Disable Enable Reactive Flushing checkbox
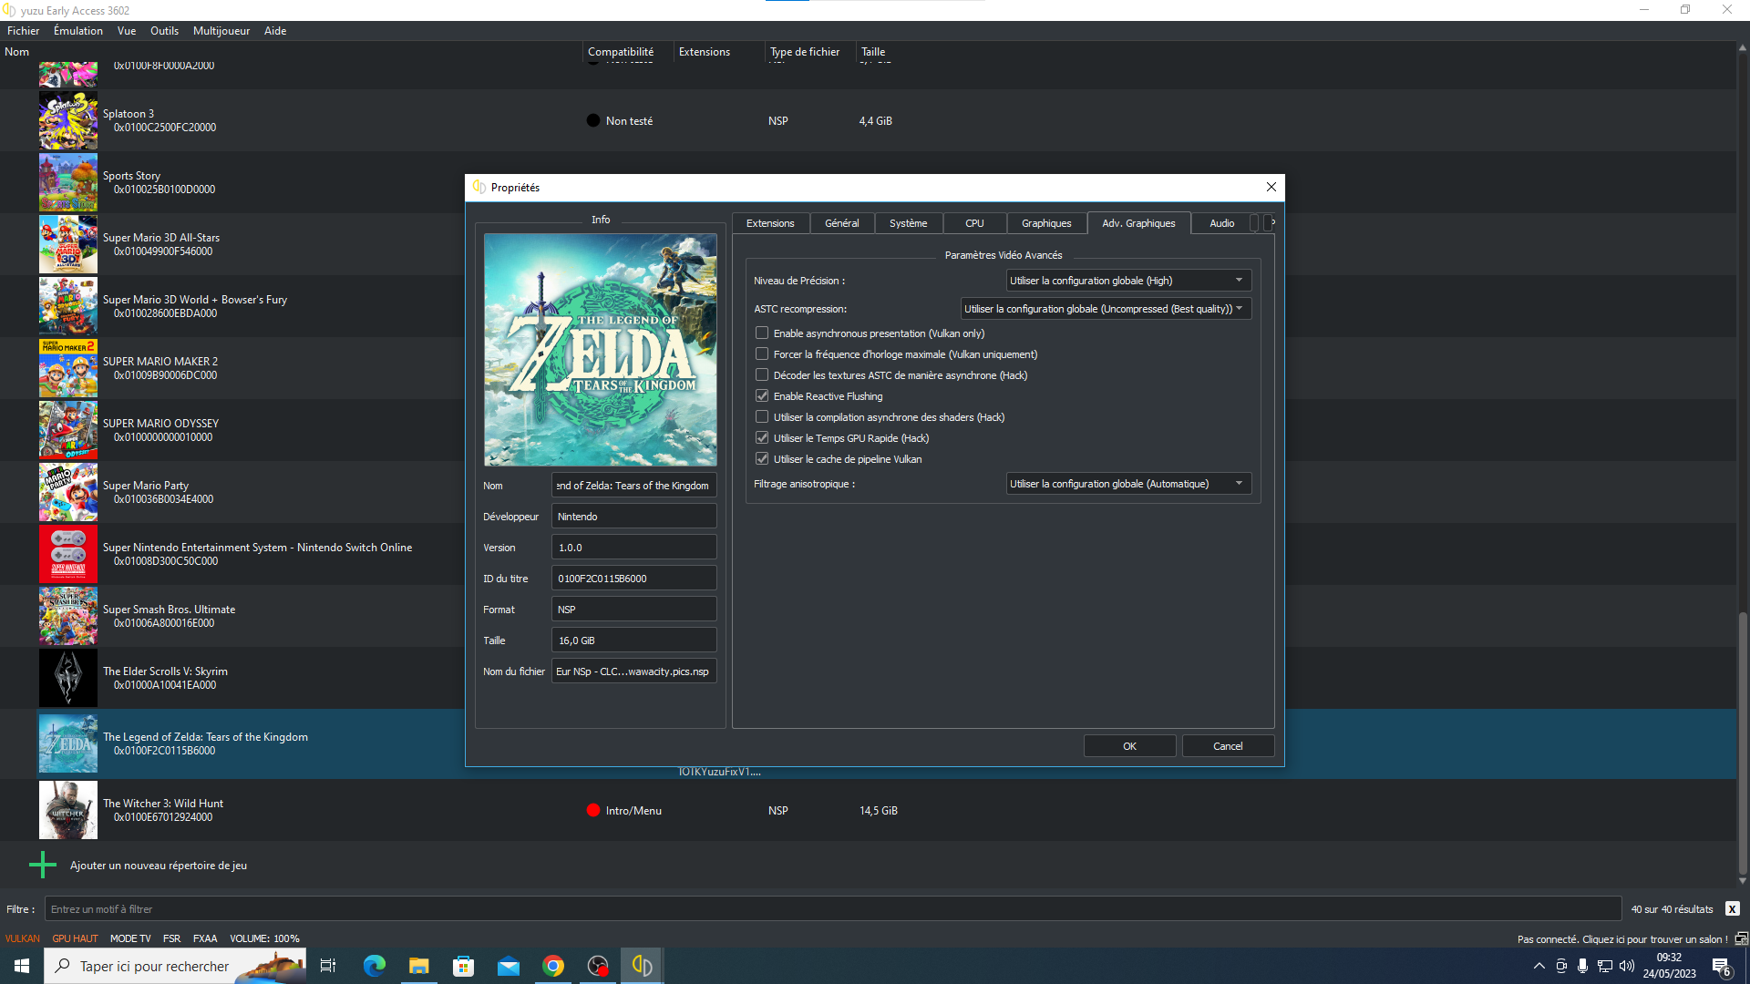Screen dimensions: 1750x984 coord(762,396)
